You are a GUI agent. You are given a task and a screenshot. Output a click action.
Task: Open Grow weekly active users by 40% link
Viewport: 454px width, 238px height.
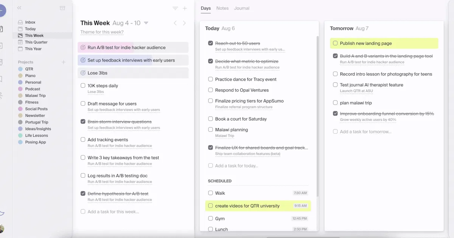(368, 120)
